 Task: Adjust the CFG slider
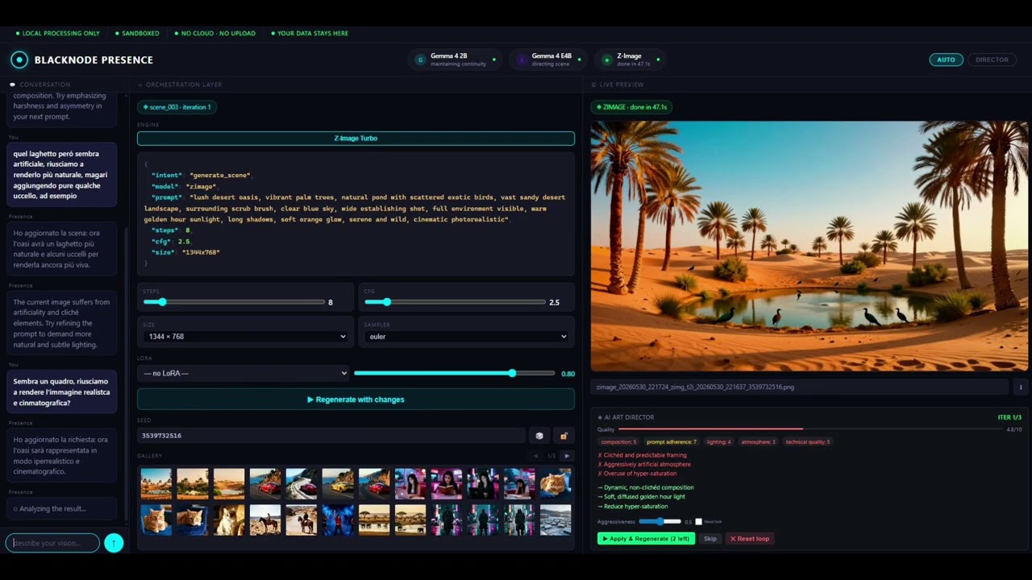click(x=455, y=302)
